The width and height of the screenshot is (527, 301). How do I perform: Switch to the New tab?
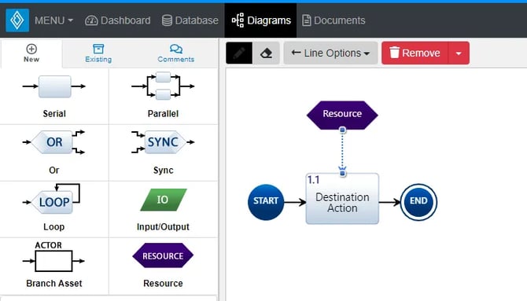(x=31, y=53)
